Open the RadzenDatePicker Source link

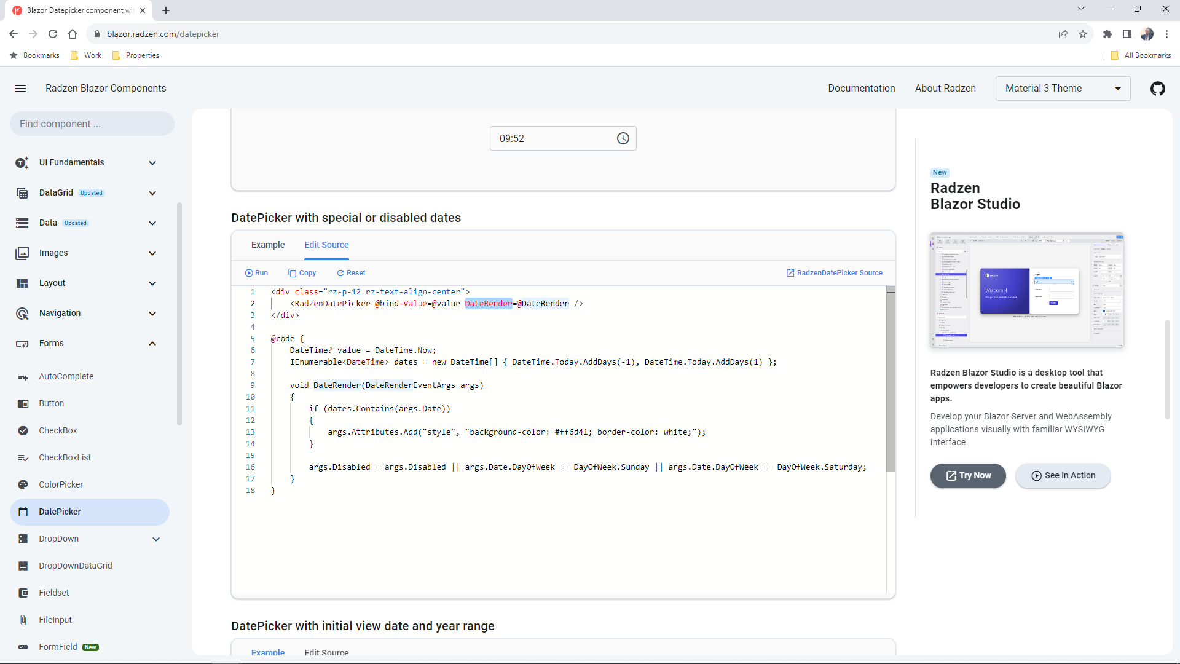pyautogui.click(x=834, y=273)
